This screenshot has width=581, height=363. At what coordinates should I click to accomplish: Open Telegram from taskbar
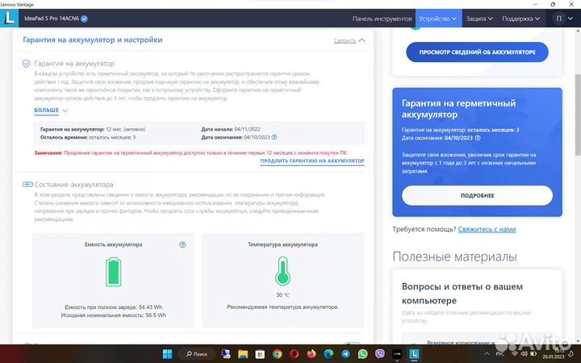[x=345, y=354]
